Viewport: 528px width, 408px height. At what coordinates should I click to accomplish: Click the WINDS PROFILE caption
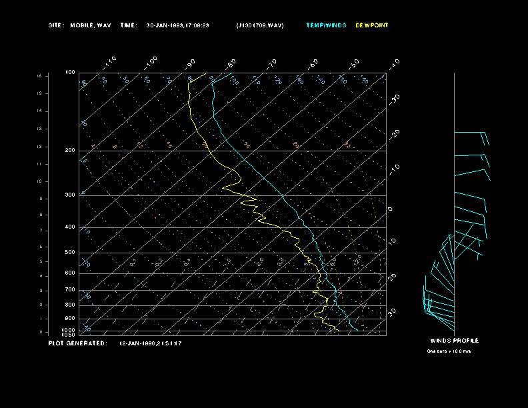(x=454, y=341)
